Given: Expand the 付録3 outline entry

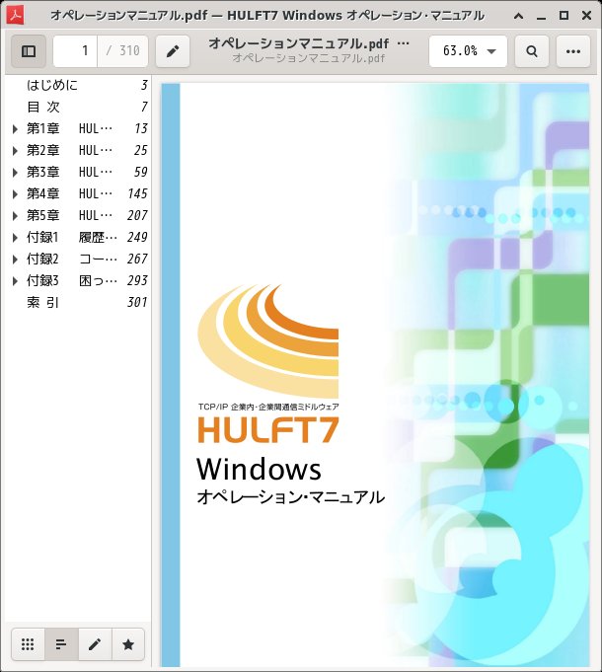Looking at the screenshot, I should pos(15,280).
